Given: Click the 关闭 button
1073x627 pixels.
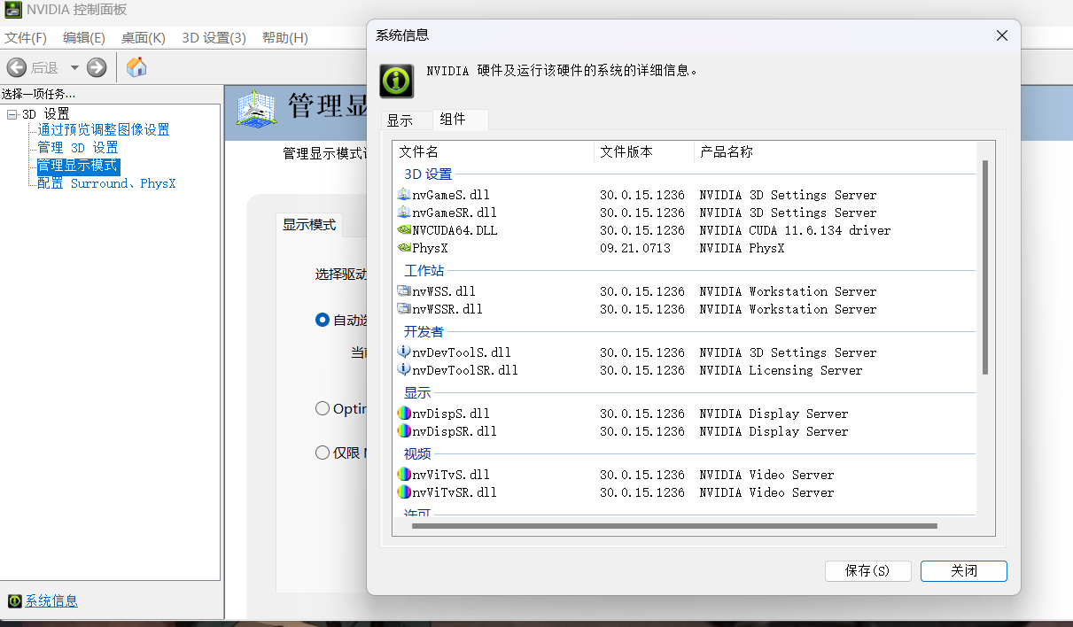Looking at the screenshot, I should (964, 571).
